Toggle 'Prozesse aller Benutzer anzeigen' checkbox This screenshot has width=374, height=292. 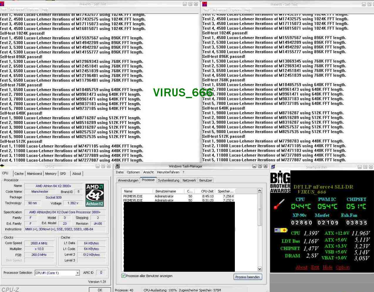124,276
